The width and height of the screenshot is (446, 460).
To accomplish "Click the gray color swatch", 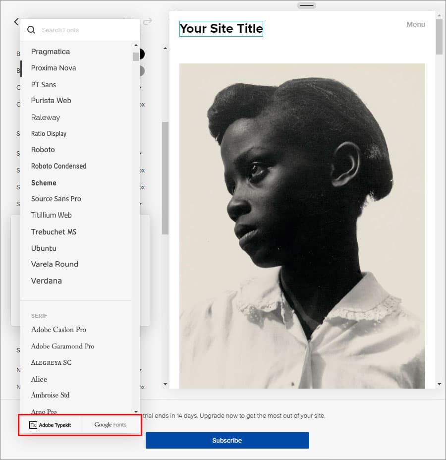I will pyautogui.click(x=142, y=71).
